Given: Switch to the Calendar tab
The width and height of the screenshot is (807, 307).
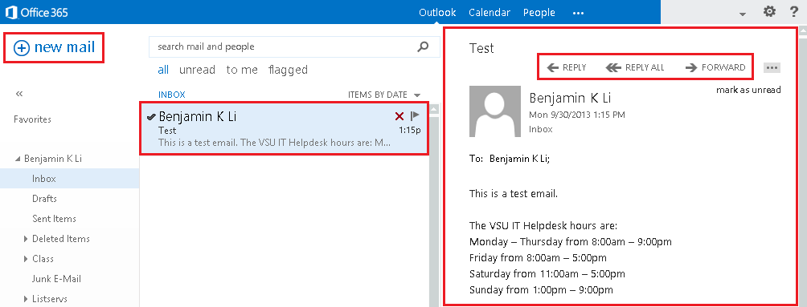Looking at the screenshot, I should [490, 12].
